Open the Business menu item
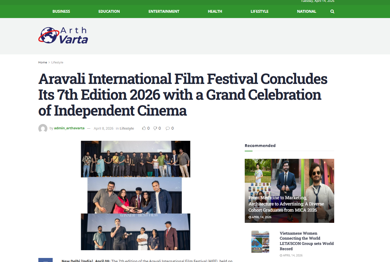 [x=61, y=11]
